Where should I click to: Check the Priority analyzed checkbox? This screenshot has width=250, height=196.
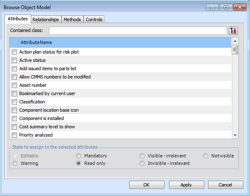click(14, 135)
